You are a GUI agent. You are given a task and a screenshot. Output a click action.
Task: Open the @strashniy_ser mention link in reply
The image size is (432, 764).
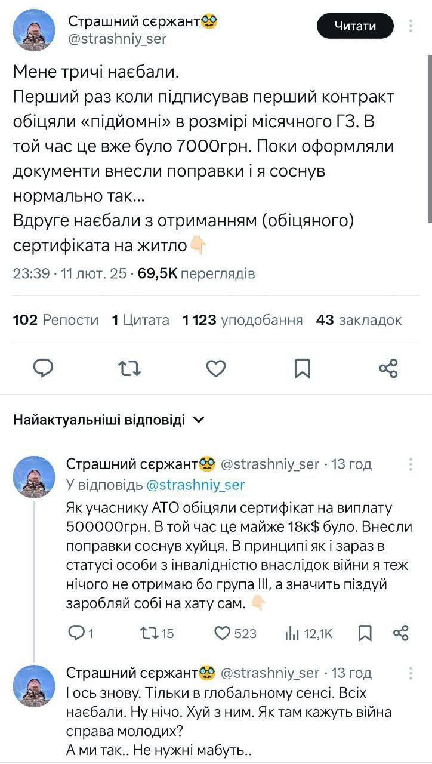195,485
